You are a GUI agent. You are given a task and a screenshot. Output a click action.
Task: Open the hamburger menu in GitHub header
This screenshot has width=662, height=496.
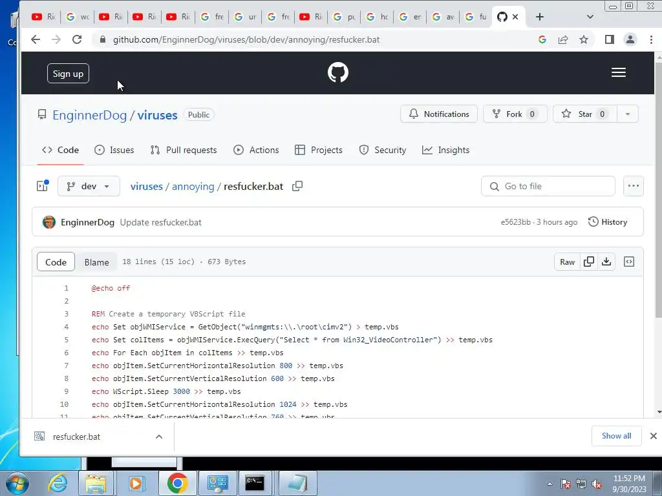tap(619, 72)
